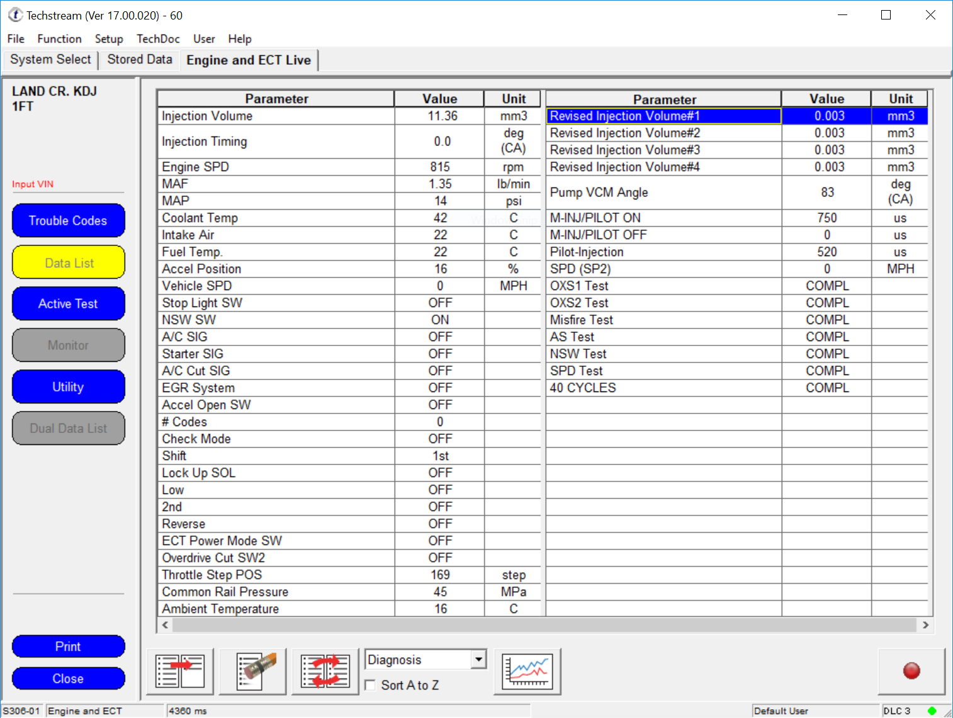Click the Engine and ECT status bar entry
This screenshot has width=953, height=718.
(104, 711)
